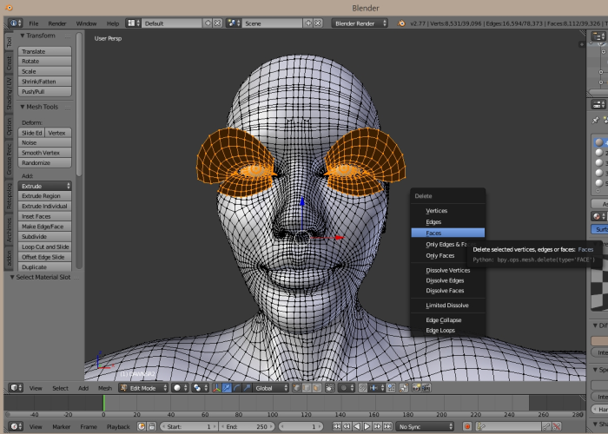The width and height of the screenshot is (608, 434).
Task: Expand the Extrude dropdown in Mesh Tools
Action: tap(45, 186)
